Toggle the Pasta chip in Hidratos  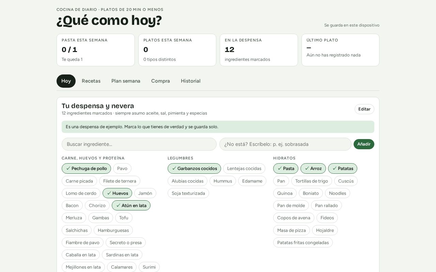click(x=286, y=169)
